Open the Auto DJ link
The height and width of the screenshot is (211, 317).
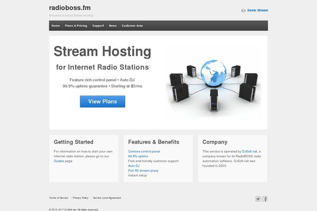(134, 166)
